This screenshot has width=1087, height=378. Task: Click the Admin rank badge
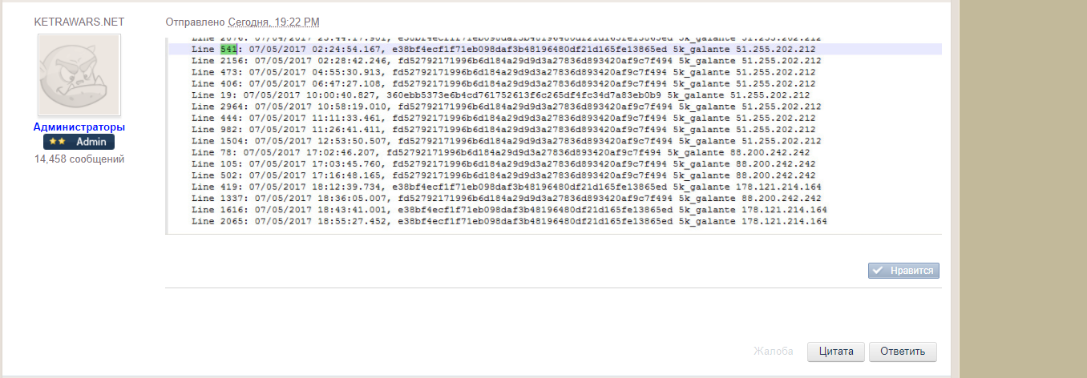pyautogui.click(x=79, y=142)
